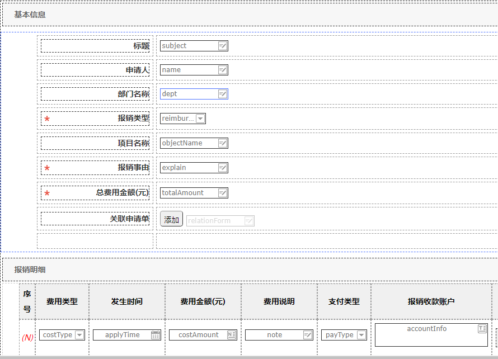Viewport: 498px width, 359px height.
Task: Select the 部门名称 label cell
Action: [x=95, y=94]
